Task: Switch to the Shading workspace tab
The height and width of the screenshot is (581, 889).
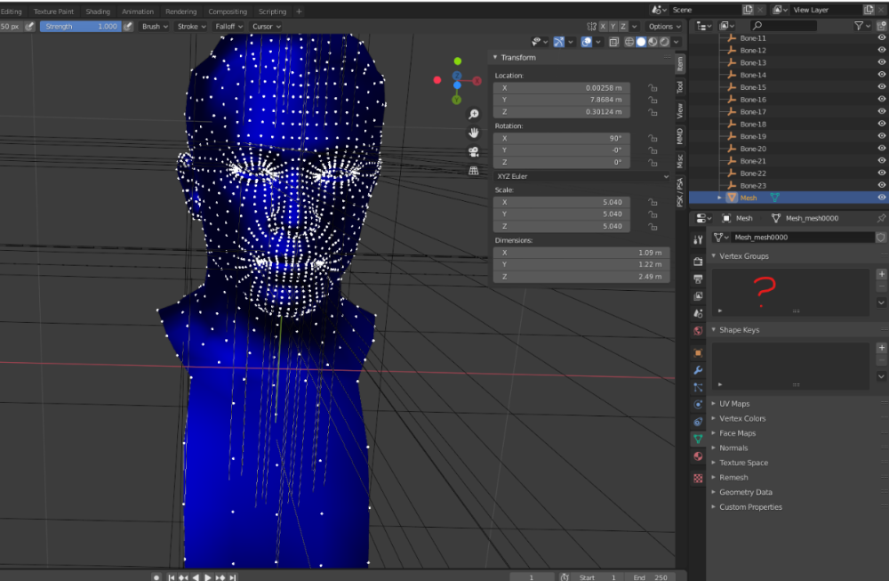Action: click(97, 12)
